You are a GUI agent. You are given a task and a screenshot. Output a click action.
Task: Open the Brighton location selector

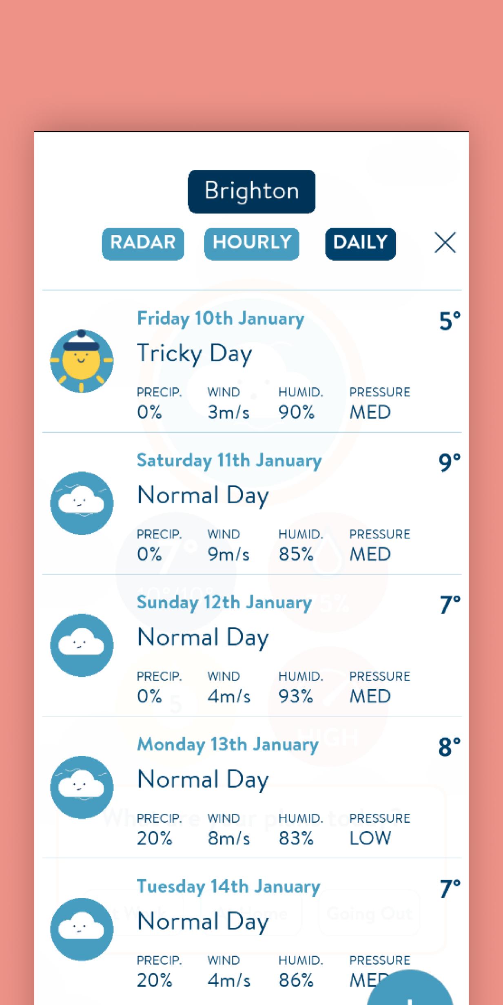point(251,191)
